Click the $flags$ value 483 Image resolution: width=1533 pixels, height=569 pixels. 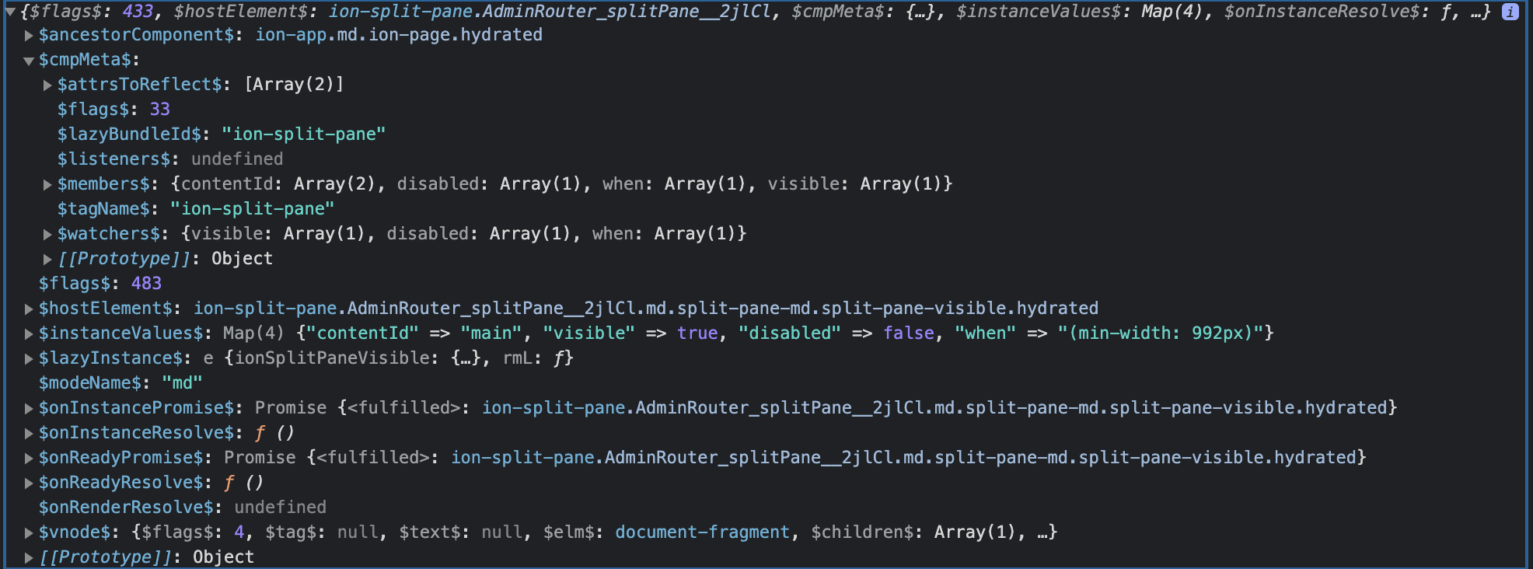coord(147,284)
